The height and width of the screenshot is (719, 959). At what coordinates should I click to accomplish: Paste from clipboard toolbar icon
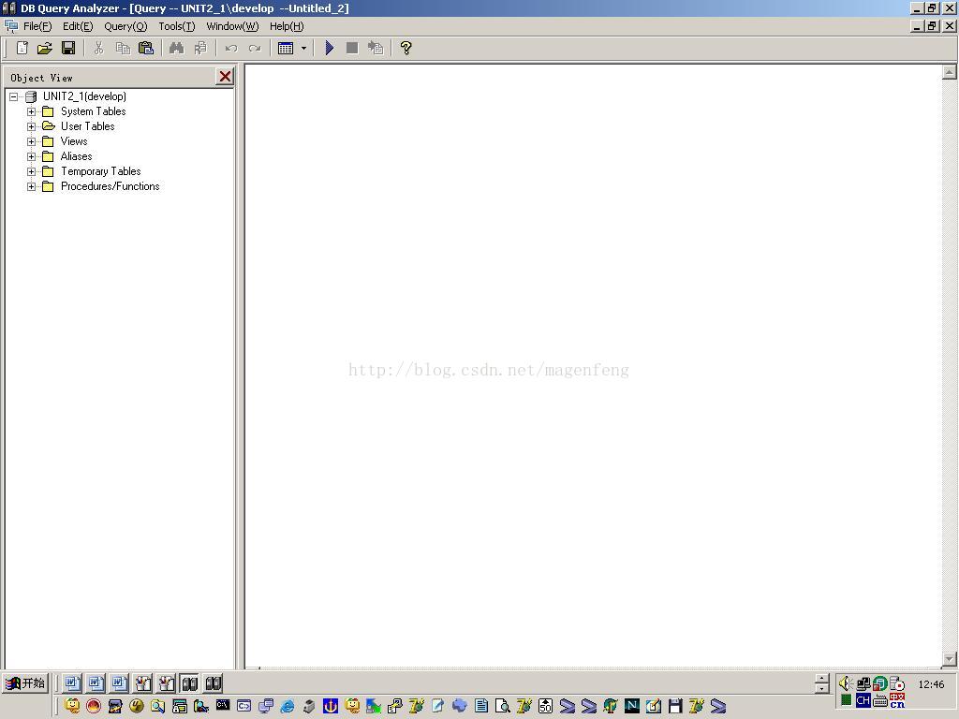(145, 48)
